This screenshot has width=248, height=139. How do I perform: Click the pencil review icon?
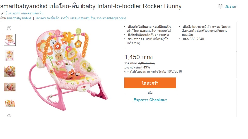pos(2,13)
